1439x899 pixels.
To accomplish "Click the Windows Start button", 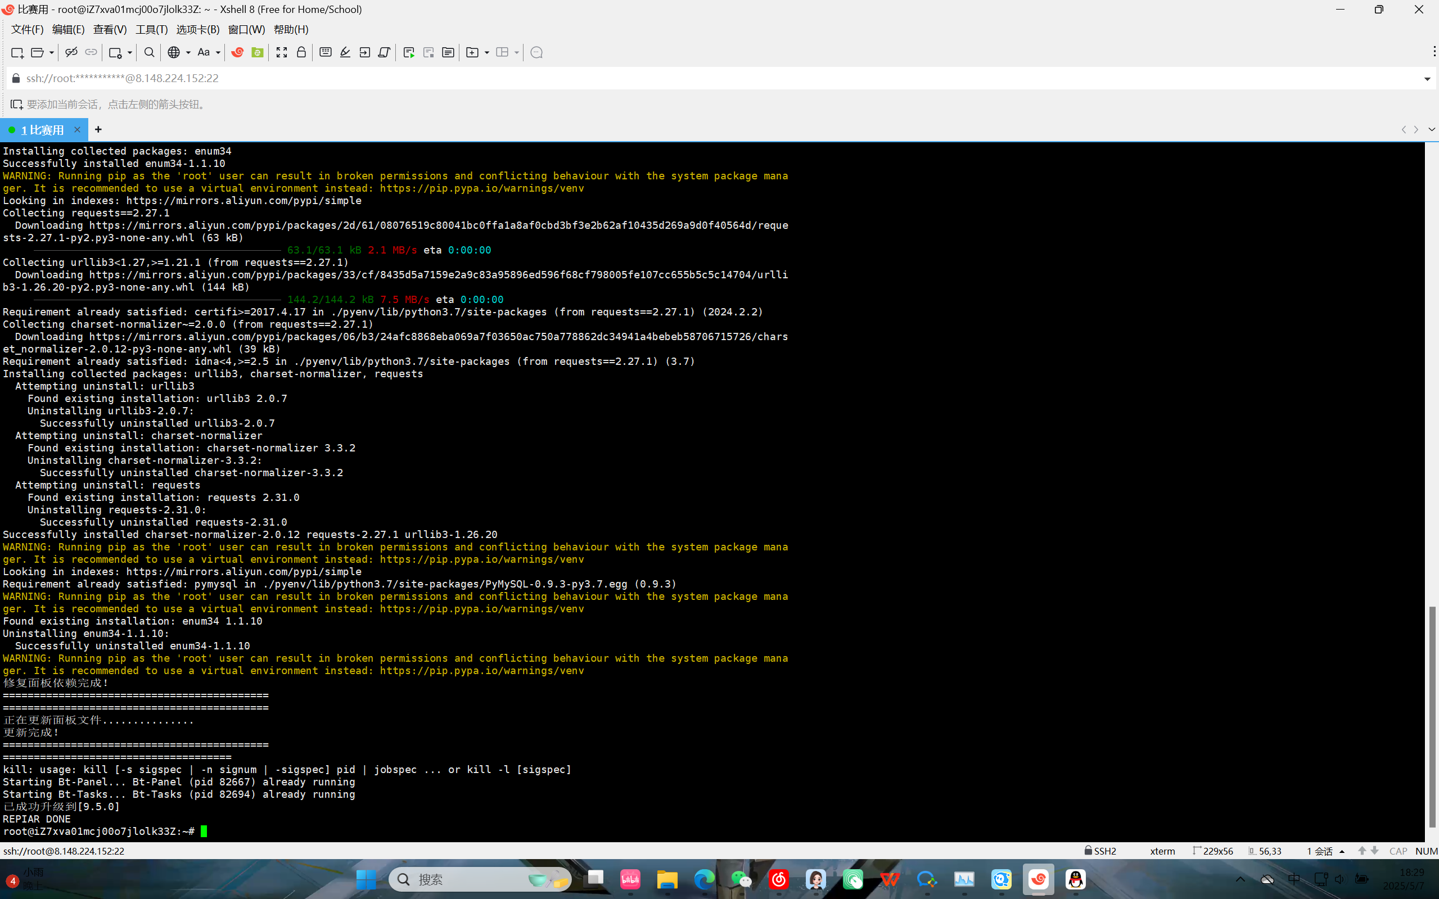I will [366, 879].
